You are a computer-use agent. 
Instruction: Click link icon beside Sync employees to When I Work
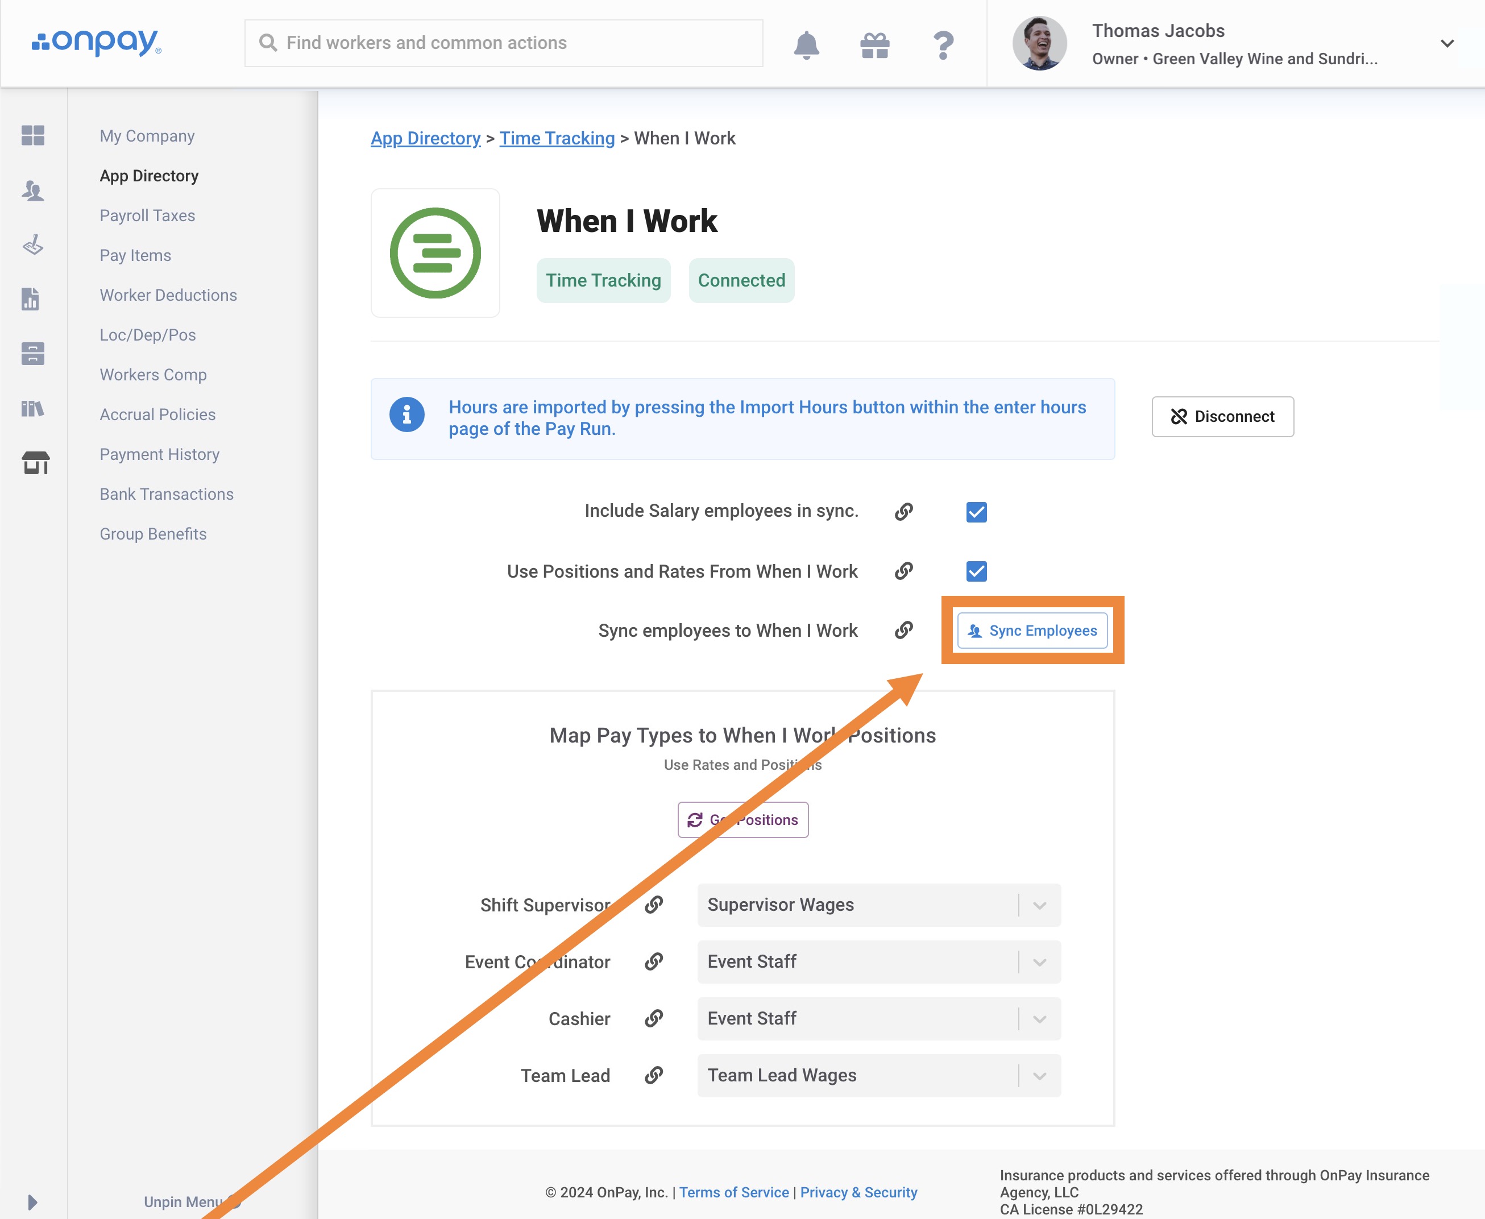[x=903, y=630]
